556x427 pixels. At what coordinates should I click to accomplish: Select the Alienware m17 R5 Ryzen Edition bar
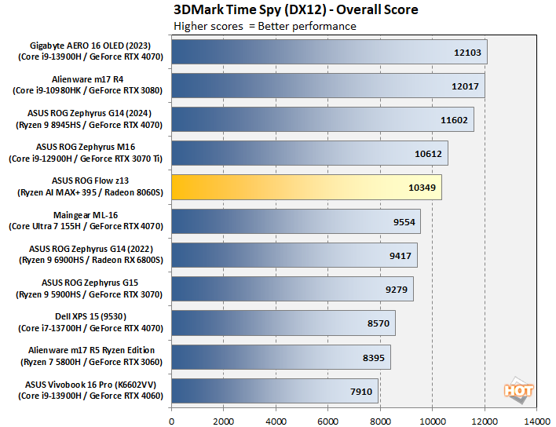pos(280,356)
